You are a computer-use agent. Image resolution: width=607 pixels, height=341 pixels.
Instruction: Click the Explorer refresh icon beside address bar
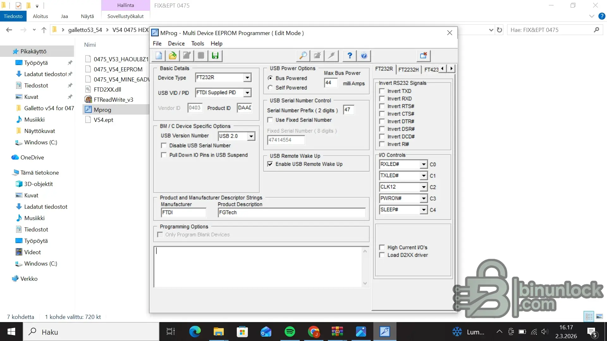(500, 30)
